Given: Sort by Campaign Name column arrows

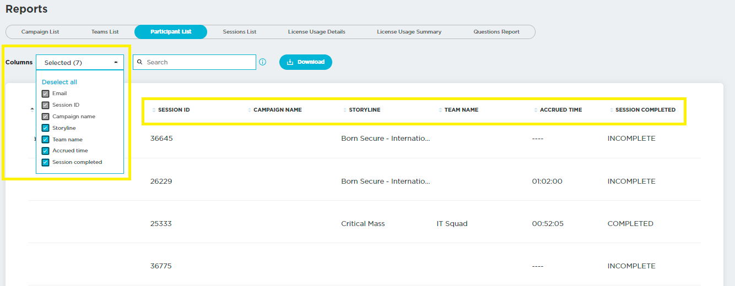Looking at the screenshot, I should [250, 110].
